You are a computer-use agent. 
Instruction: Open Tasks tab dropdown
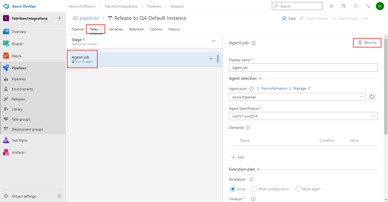(96, 29)
